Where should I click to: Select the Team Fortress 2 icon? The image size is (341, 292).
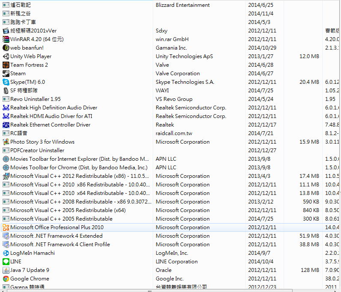tap(6, 65)
